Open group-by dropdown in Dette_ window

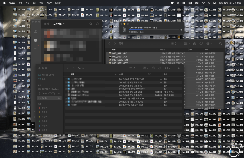[145, 68]
